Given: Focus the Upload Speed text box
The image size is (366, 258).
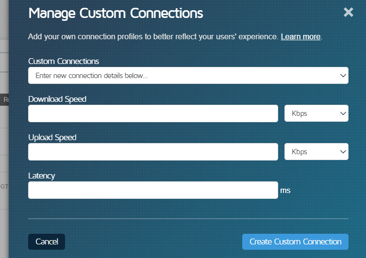Looking at the screenshot, I should (x=153, y=152).
